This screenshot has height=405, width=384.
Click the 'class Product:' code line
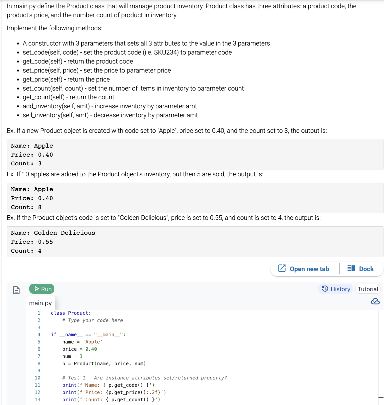pyautogui.click(x=71, y=313)
